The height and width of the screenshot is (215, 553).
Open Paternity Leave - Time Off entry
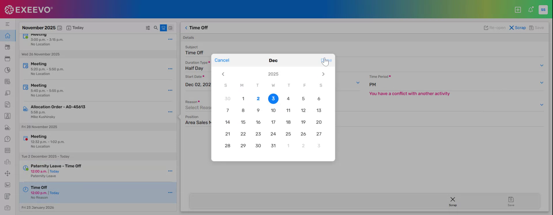coord(98,171)
